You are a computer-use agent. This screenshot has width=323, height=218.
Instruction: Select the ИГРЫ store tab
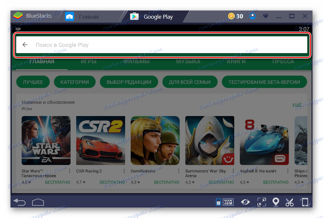pos(88,61)
